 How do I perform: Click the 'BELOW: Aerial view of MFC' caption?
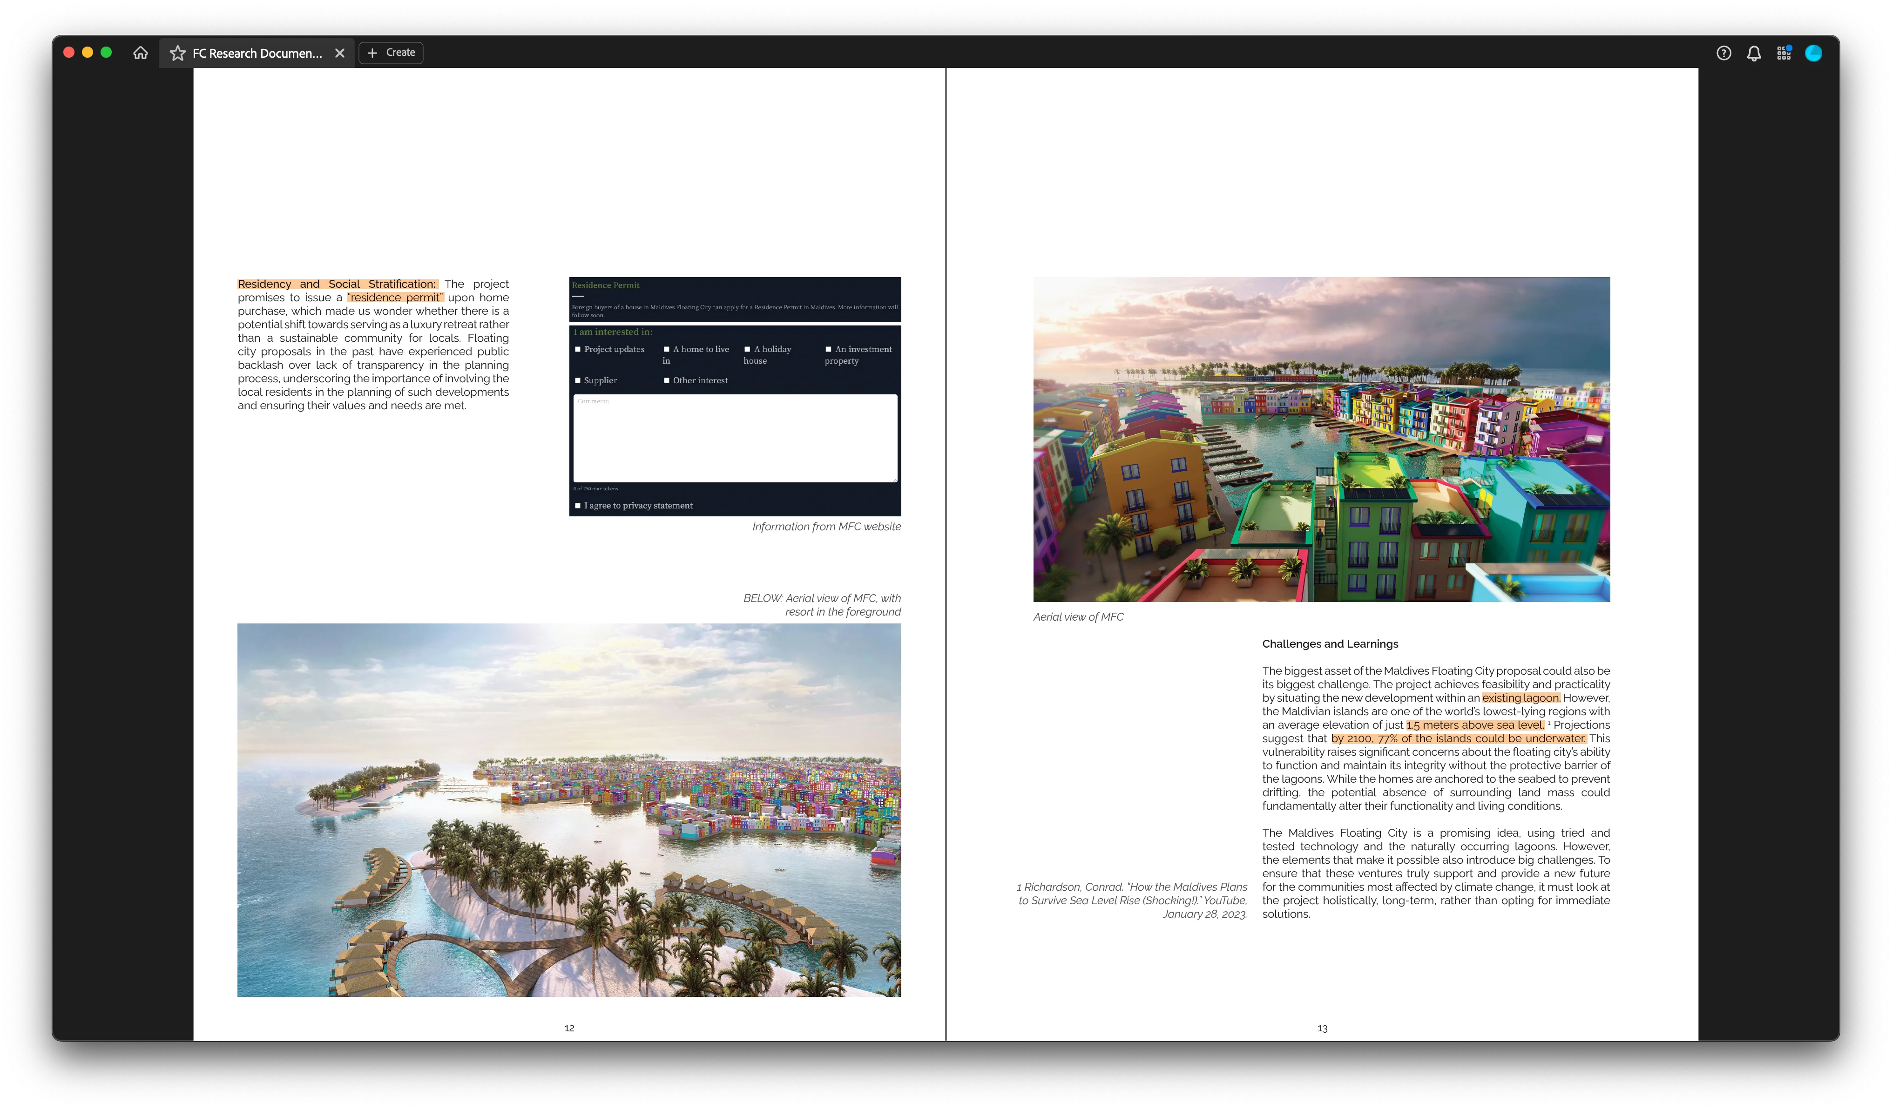pos(822,605)
